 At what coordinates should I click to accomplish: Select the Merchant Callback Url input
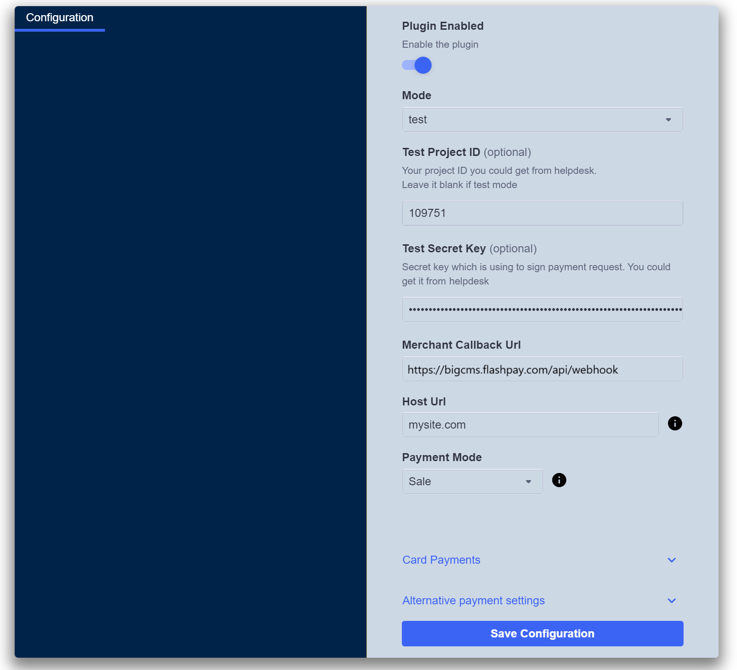tap(542, 369)
